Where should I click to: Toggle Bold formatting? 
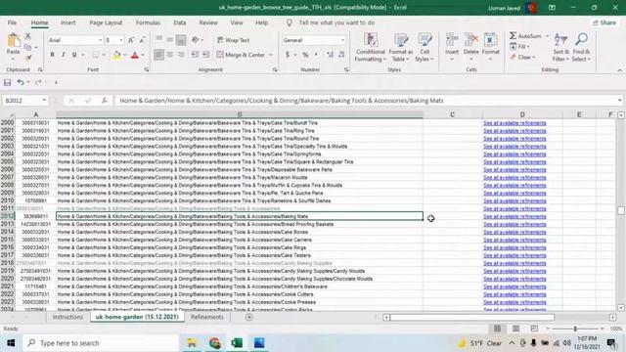point(52,55)
